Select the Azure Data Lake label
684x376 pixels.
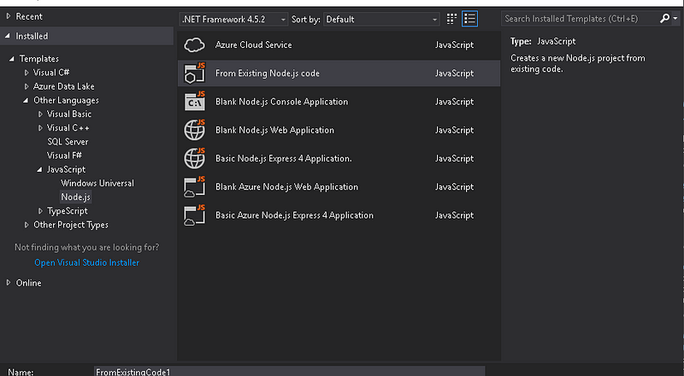point(63,86)
